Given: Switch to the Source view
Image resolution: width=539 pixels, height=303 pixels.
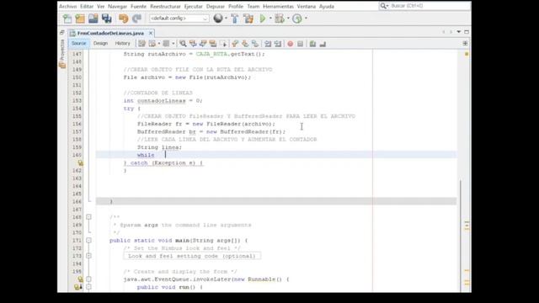Looking at the screenshot, I should [x=78, y=43].
